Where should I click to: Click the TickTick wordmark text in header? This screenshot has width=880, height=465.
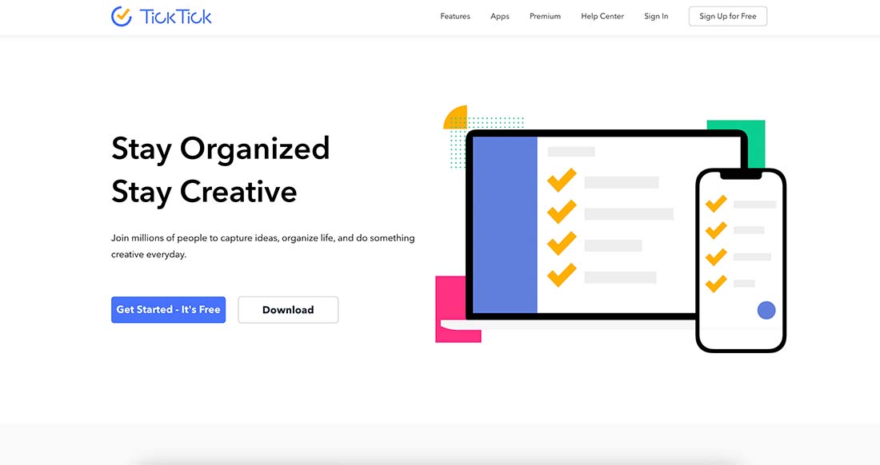(176, 16)
